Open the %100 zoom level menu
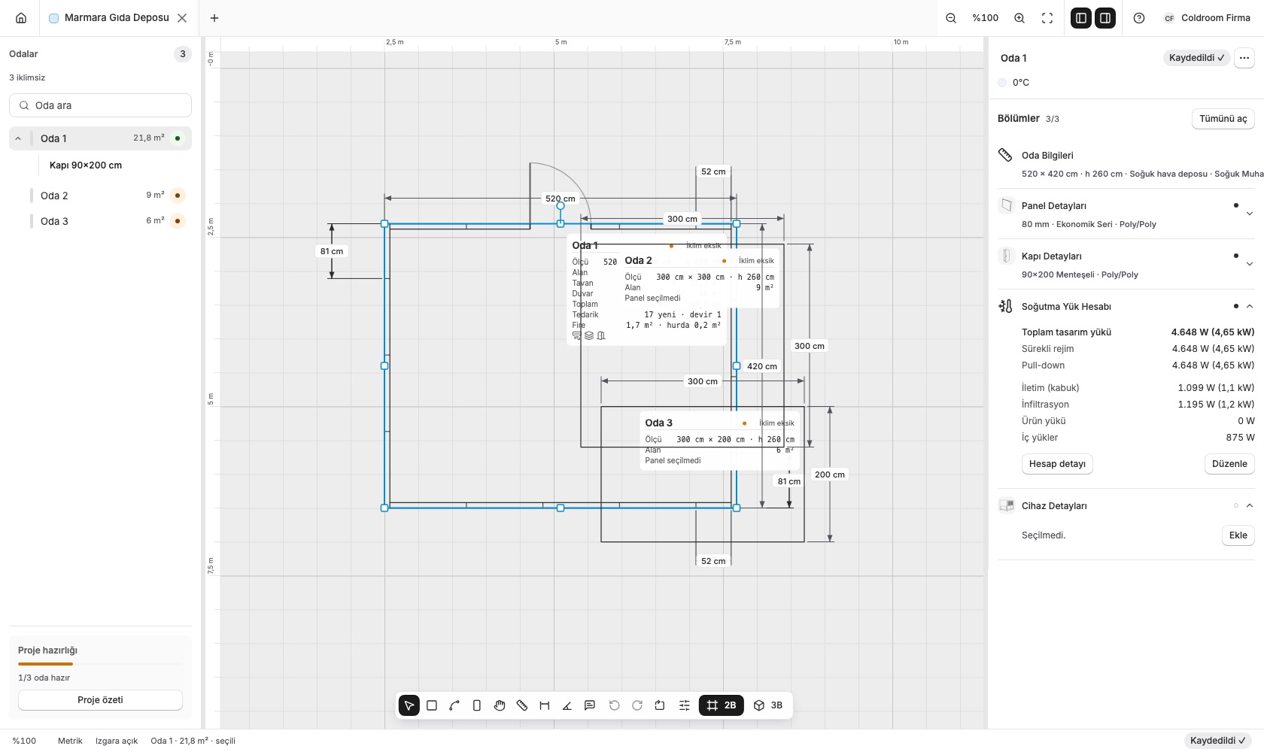 986,18
